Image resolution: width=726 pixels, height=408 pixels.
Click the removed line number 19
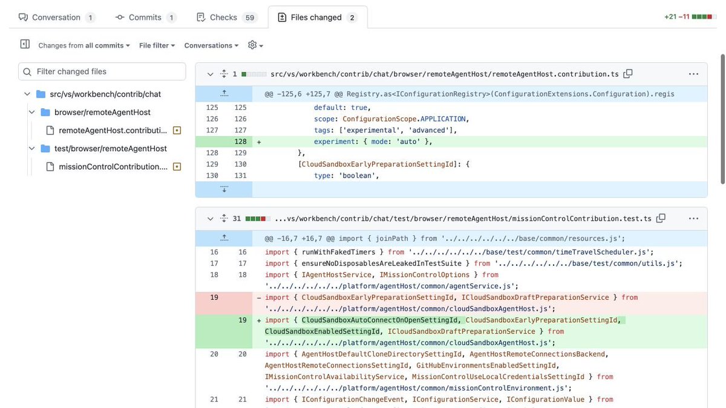click(214, 297)
